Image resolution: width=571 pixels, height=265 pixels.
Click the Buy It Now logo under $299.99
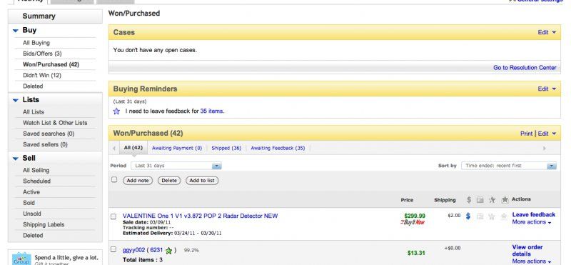coord(413,222)
